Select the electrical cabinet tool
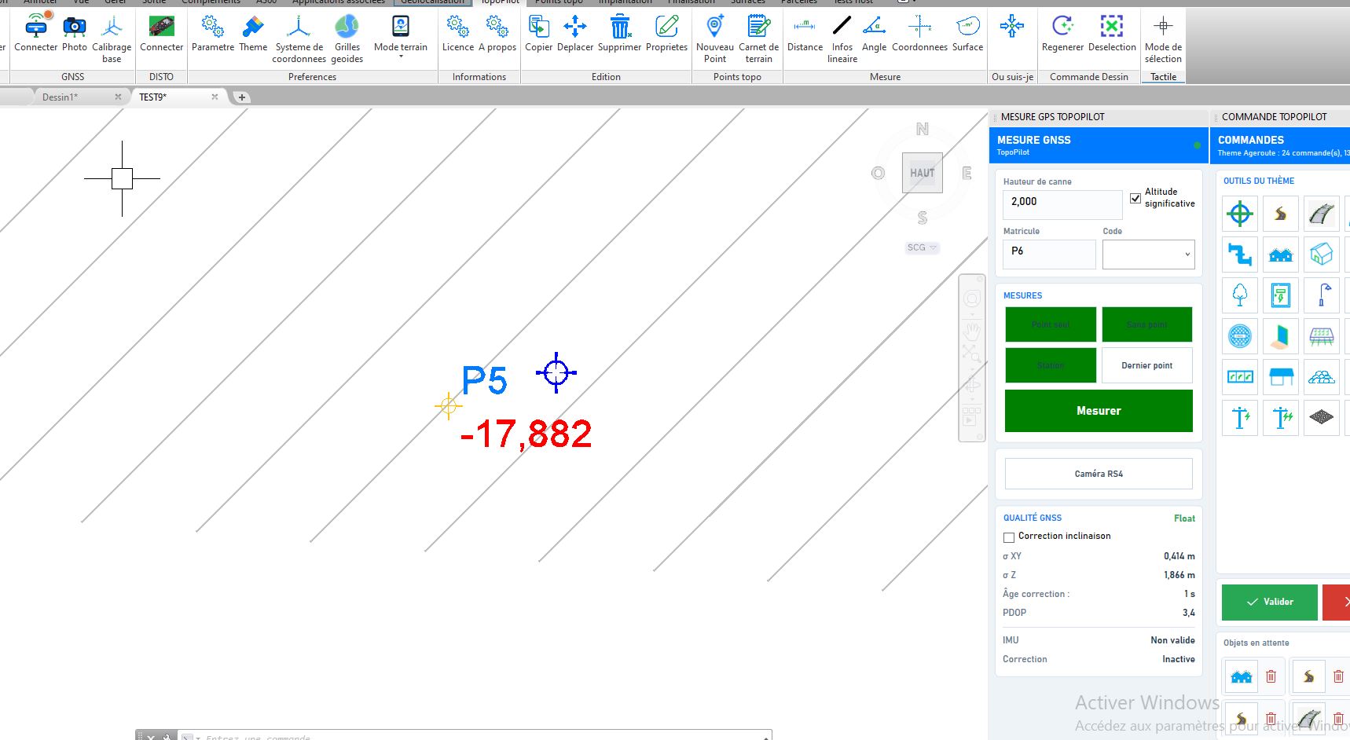Screen dimensions: 1350x740 [1281, 295]
